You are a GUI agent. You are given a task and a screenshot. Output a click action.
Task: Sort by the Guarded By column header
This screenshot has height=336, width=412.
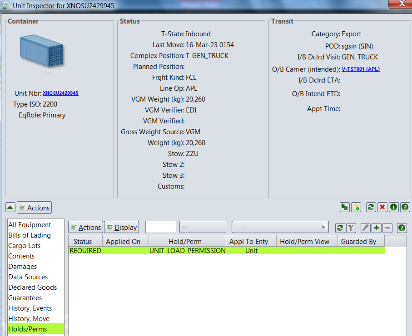pyautogui.click(x=361, y=241)
